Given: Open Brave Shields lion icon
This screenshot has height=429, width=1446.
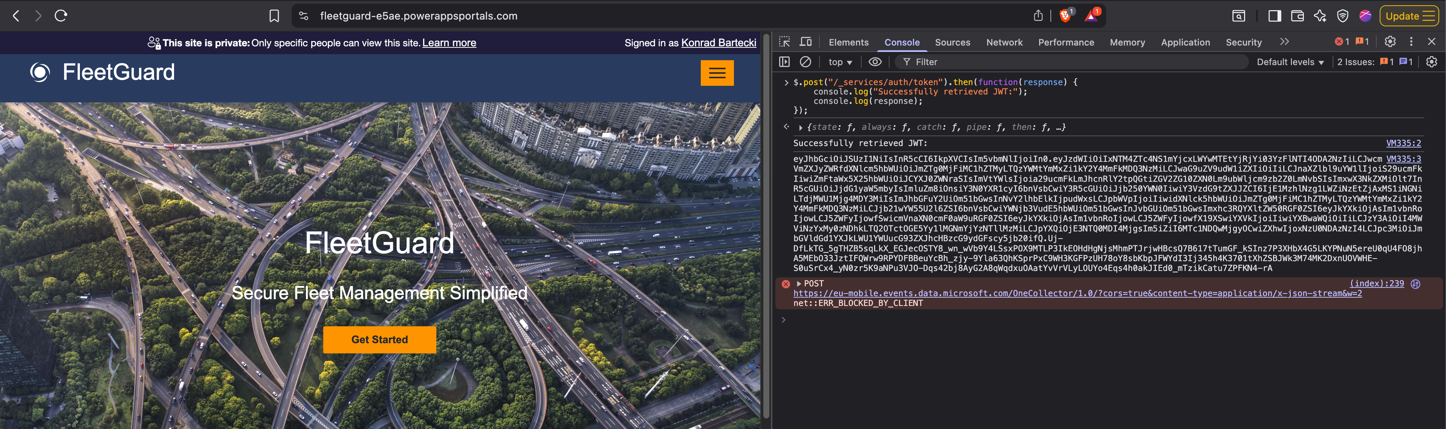Looking at the screenshot, I should click(x=1065, y=15).
